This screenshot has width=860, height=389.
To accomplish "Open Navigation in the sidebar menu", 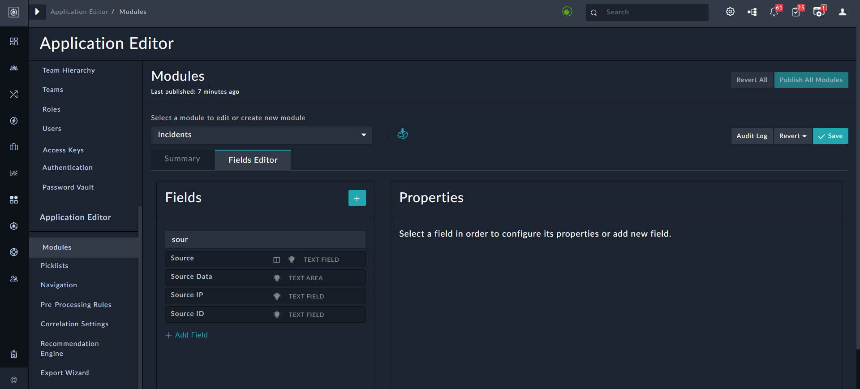I will pyautogui.click(x=59, y=285).
